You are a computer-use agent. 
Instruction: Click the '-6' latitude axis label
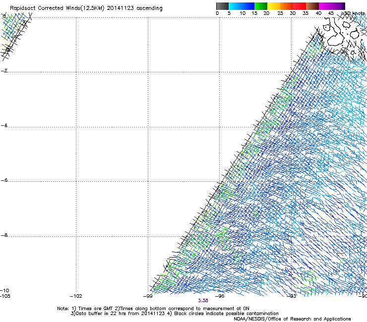click(4, 180)
